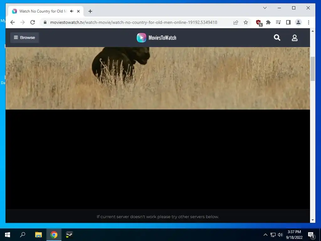This screenshot has height=241, width=321.
Task: Reload the page with the refresh icon
Action: 33,22
